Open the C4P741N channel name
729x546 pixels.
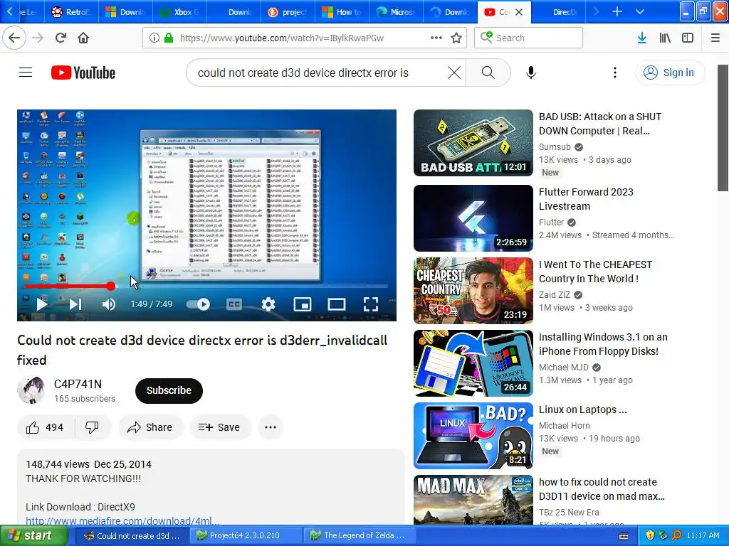point(78,384)
